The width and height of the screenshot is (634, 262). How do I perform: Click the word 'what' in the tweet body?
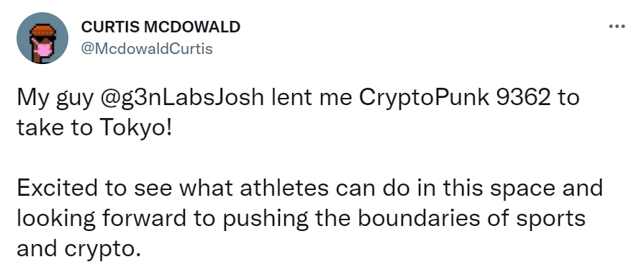207,189
